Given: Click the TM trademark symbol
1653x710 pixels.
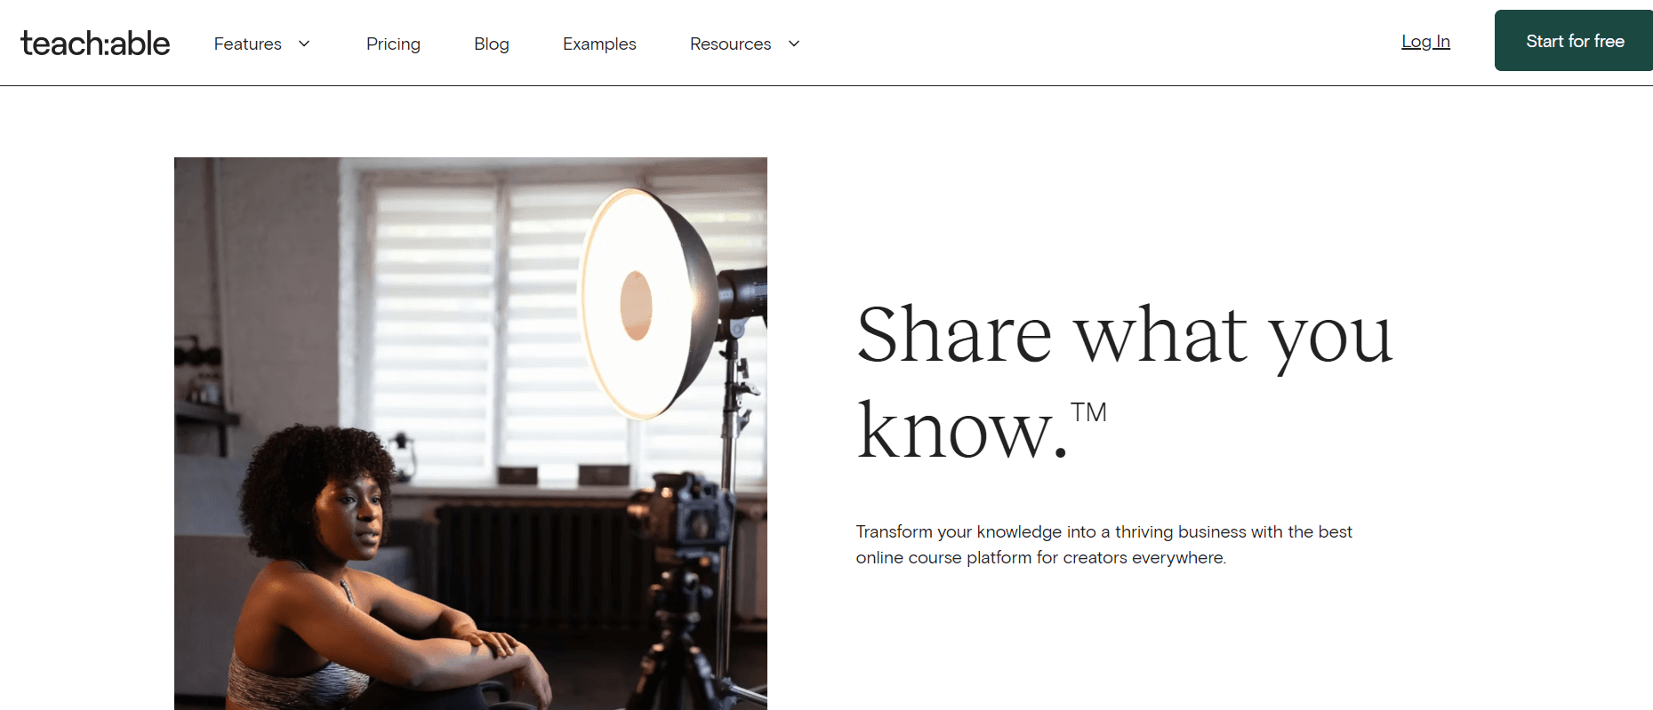Looking at the screenshot, I should pos(1088,412).
